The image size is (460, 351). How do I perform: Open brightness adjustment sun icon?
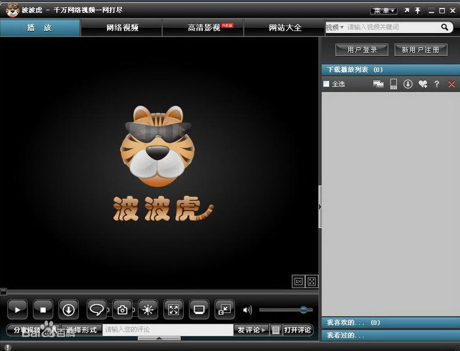click(148, 309)
